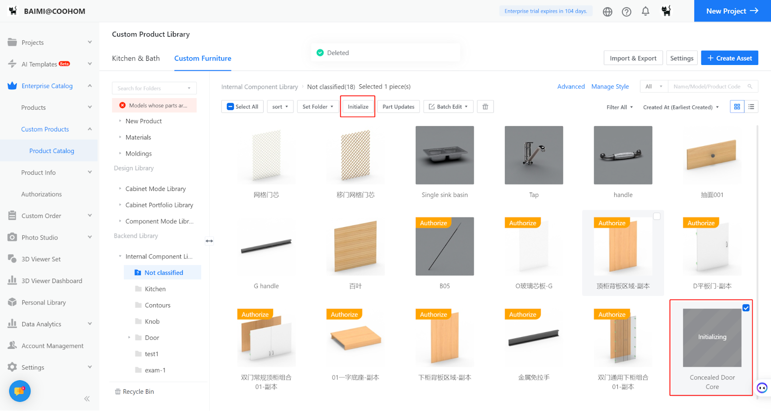Image resolution: width=771 pixels, height=411 pixels.
Task: Collapse the left sidebar with double-chevron icon
Action: 87,398
